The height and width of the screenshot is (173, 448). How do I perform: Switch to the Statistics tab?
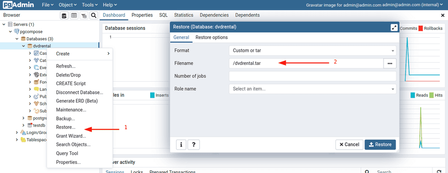pyautogui.click(x=184, y=15)
